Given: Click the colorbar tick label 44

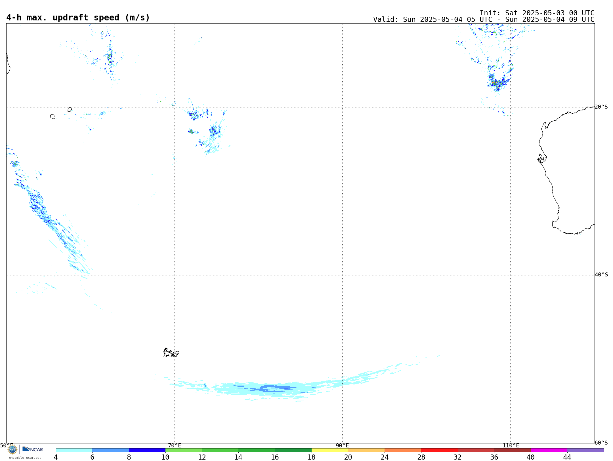Looking at the screenshot, I should pyautogui.click(x=567, y=457).
